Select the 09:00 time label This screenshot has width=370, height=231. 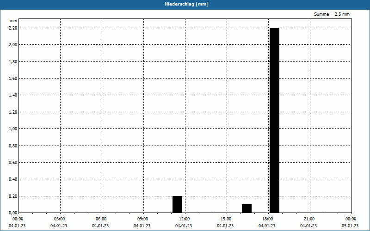coord(143,219)
